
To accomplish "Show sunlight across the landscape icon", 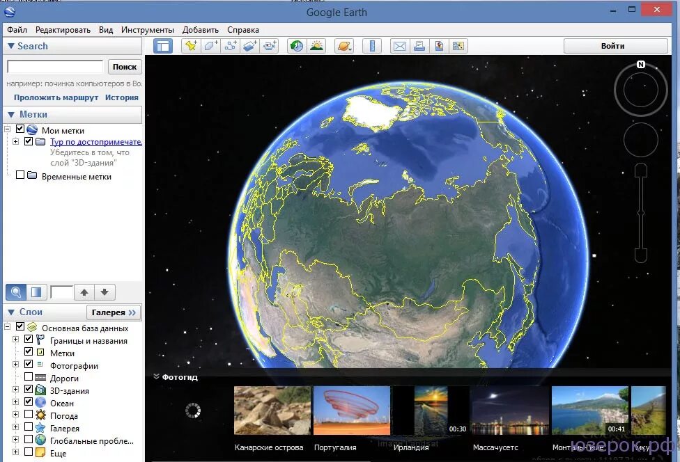I will click(x=316, y=46).
